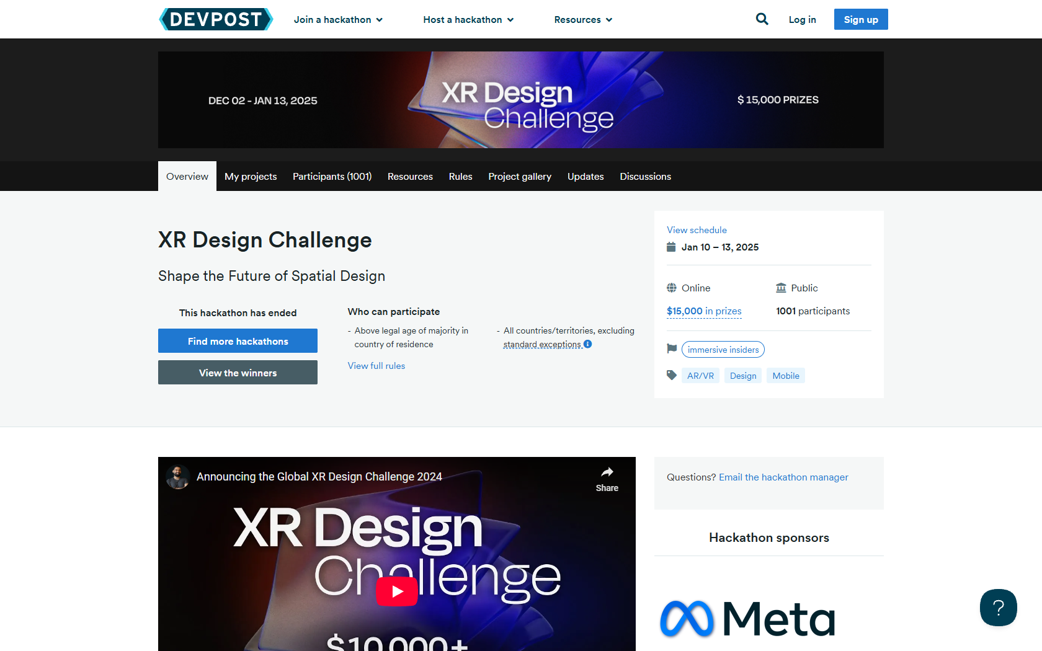Screen dimensions: 1042x651
Task: Click Email the hackathon manager link
Action: 783,477
